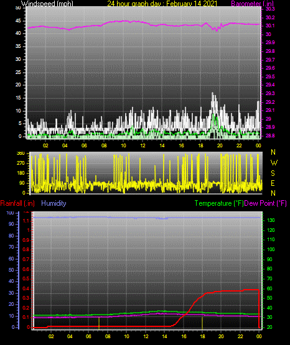Screen dimensions: 290x345
Task: Click rainfall axis value 0.2
Action: [26, 308]
